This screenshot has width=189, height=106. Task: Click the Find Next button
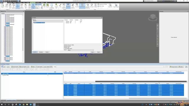pyautogui.click(x=41, y=52)
